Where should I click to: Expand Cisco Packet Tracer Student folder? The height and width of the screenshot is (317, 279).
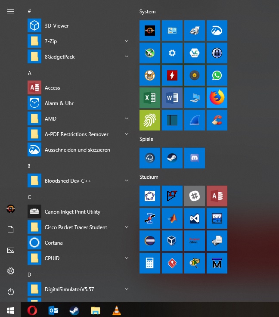(x=127, y=227)
